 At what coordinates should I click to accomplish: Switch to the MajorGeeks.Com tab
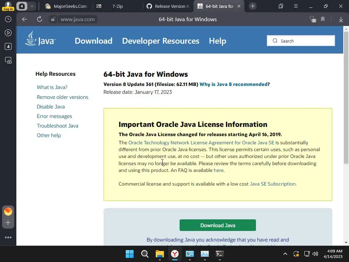(x=66, y=6)
